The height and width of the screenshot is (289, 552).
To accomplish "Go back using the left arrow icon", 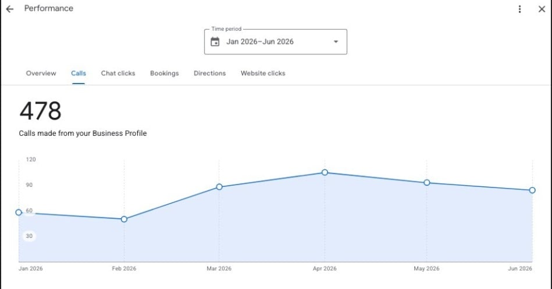I will pos(10,9).
